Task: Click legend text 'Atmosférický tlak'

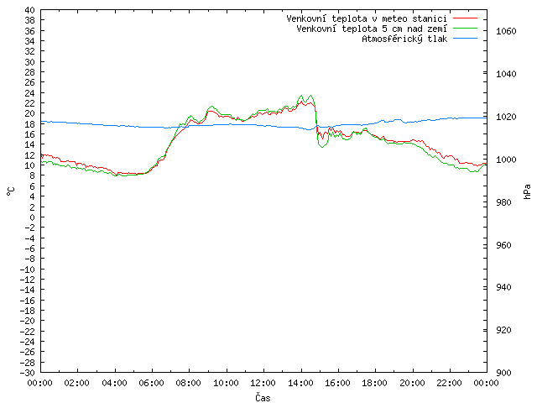Action: click(x=404, y=39)
